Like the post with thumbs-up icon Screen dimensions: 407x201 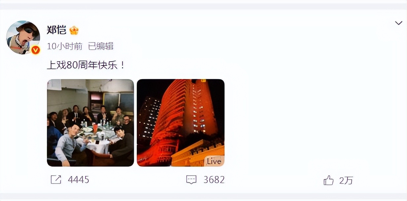click(328, 180)
